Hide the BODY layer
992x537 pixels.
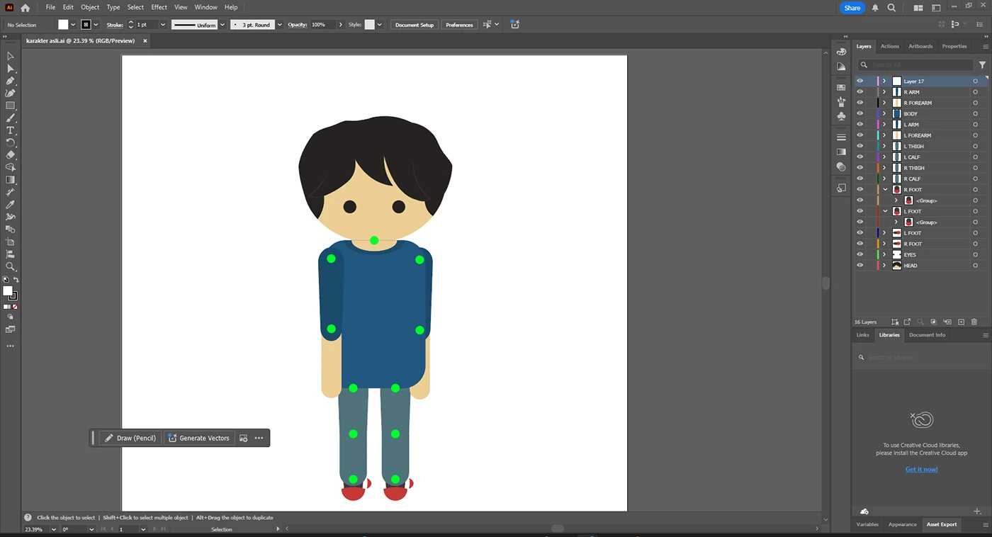(859, 113)
